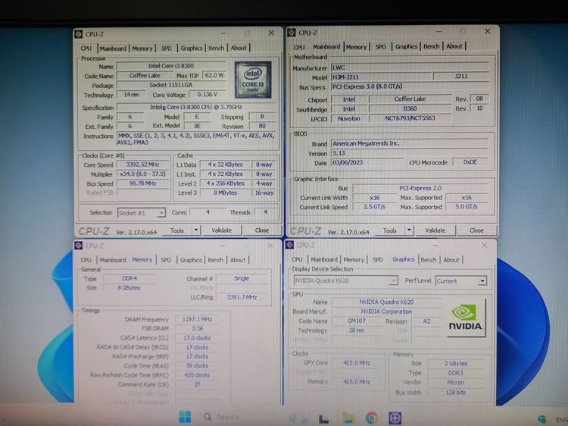Open the Windows Start menu
The width and height of the screenshot is (568, 426).
(185, 417)
